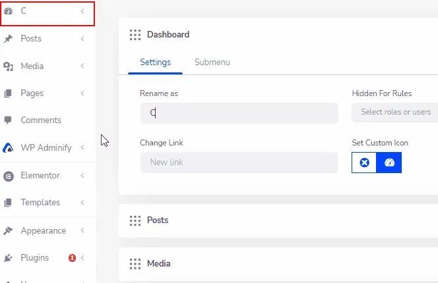Click the Comments bubble icon in the sidebar

coord(8,120)
